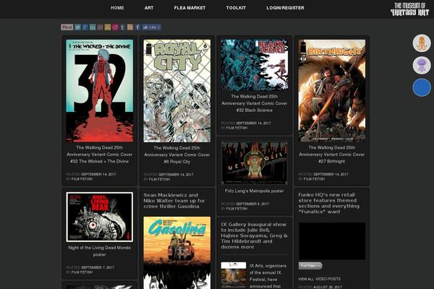Click Film Fetish author under Metropolis poster

click(237, 209)
